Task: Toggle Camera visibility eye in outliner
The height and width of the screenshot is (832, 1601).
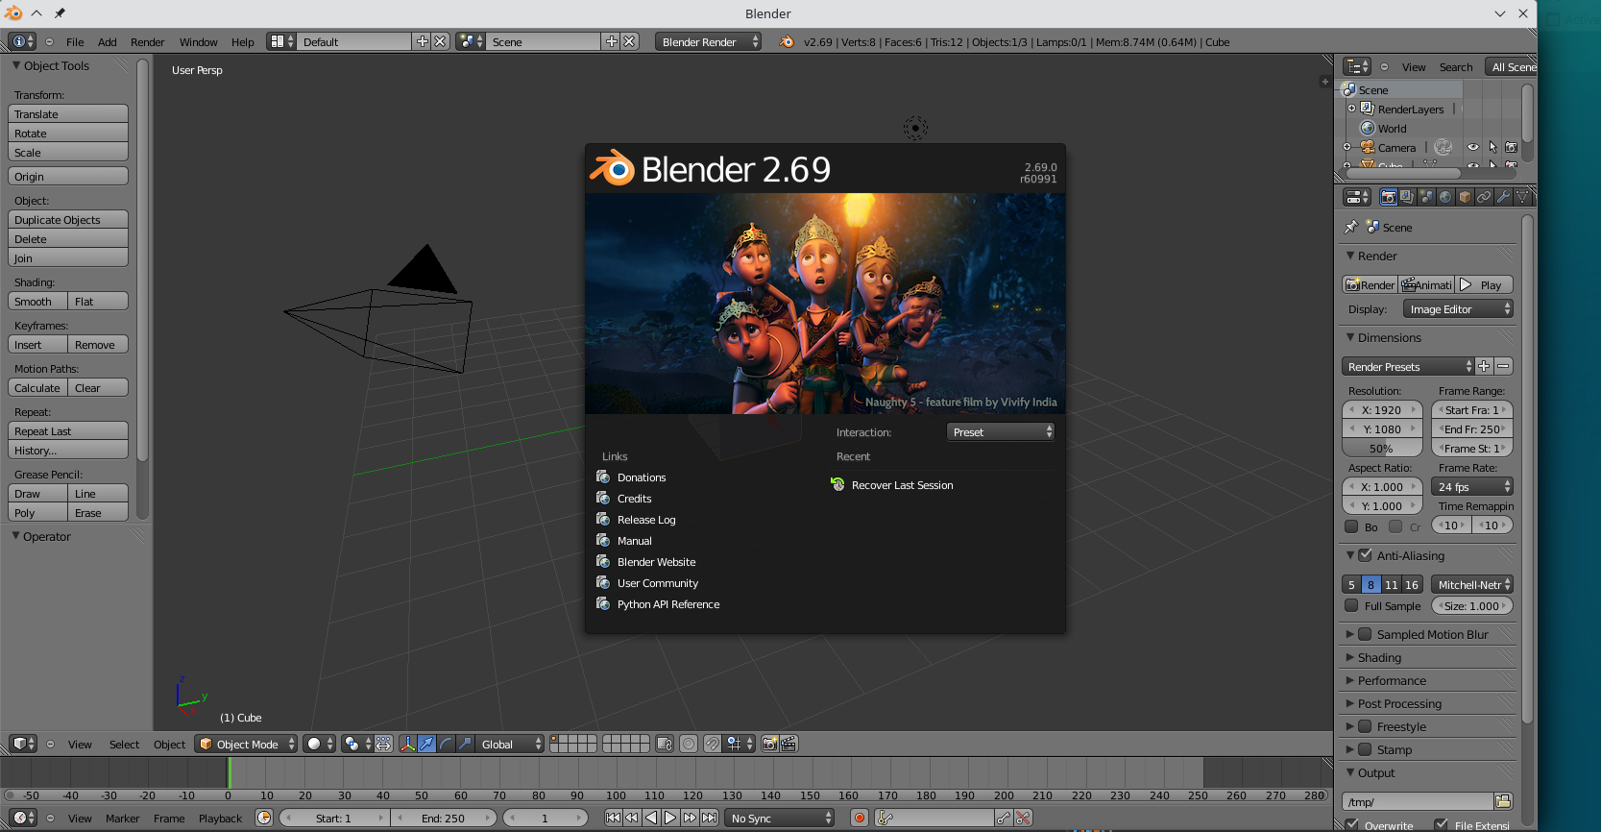Action: click(1472, 147)
